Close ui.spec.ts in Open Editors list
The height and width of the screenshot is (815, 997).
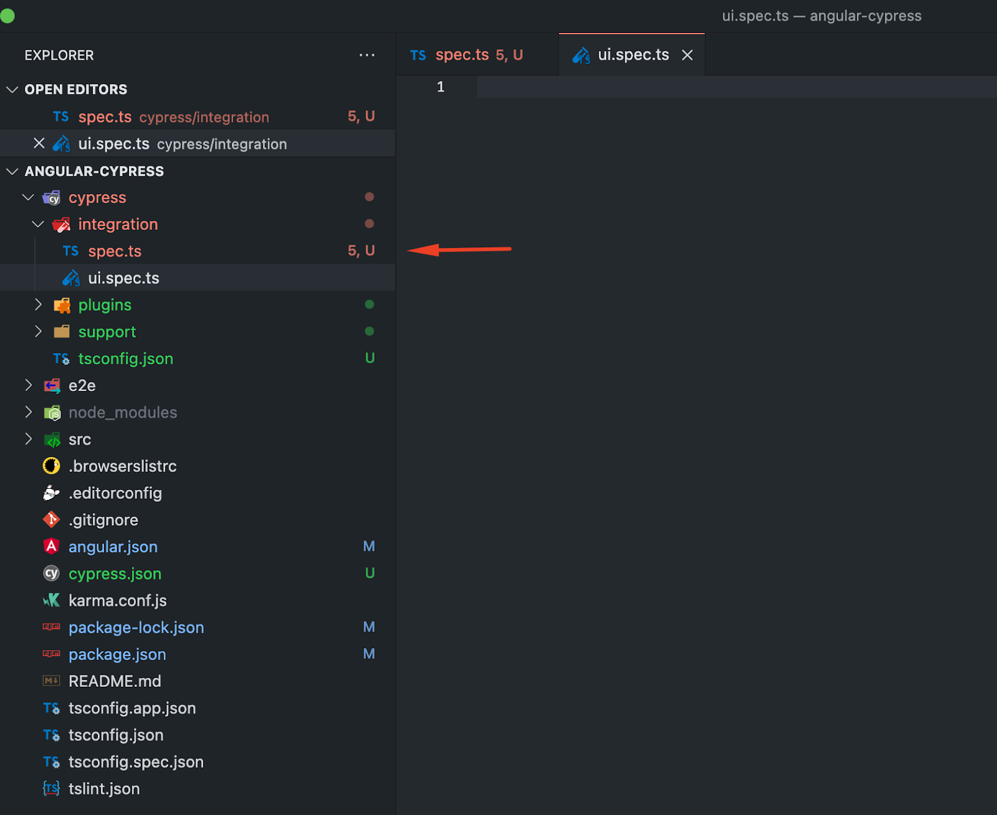39,143
